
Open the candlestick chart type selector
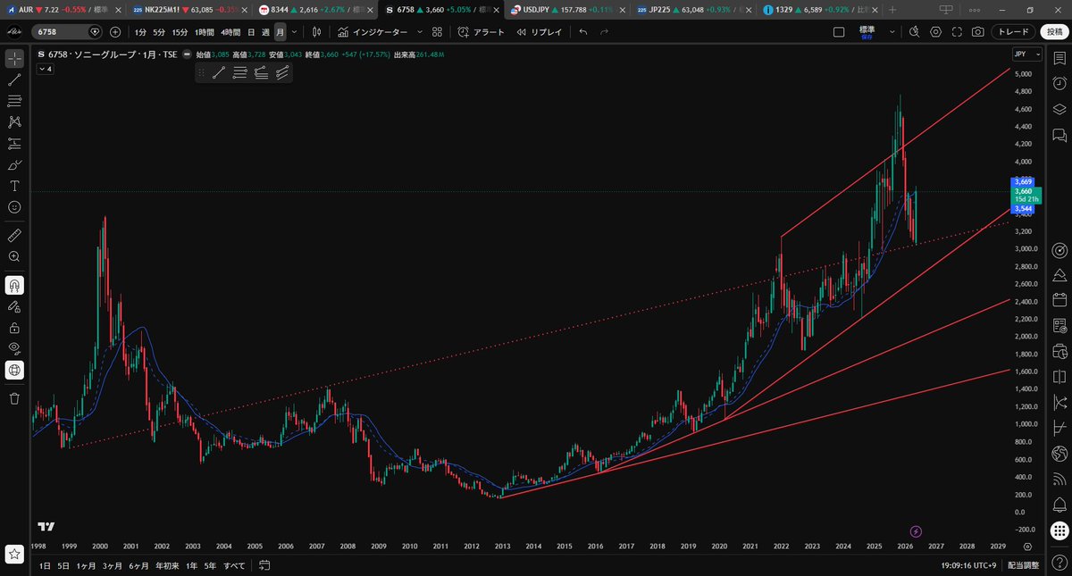[x=316, y=32]
